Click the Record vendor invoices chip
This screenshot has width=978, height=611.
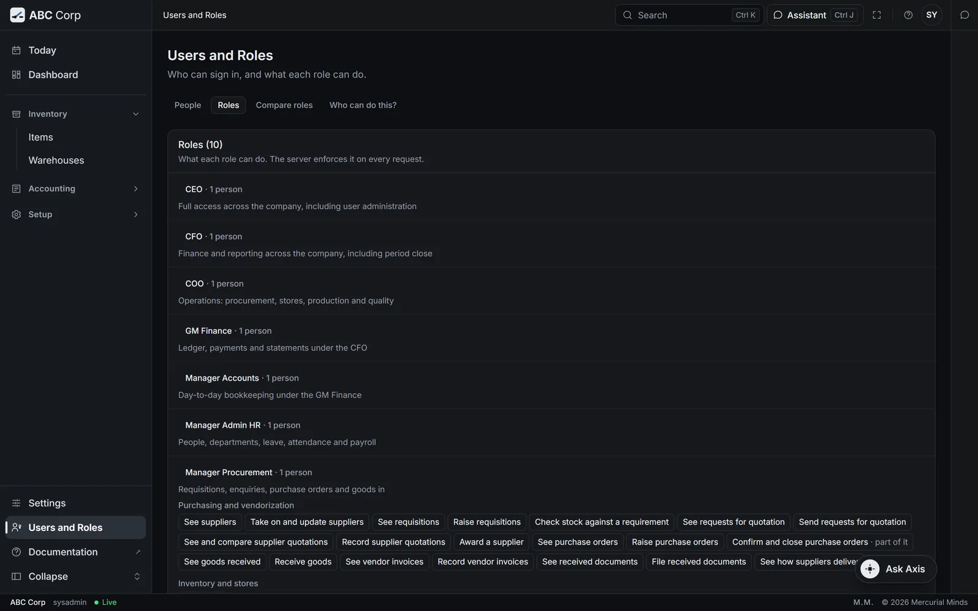point(483,562)
